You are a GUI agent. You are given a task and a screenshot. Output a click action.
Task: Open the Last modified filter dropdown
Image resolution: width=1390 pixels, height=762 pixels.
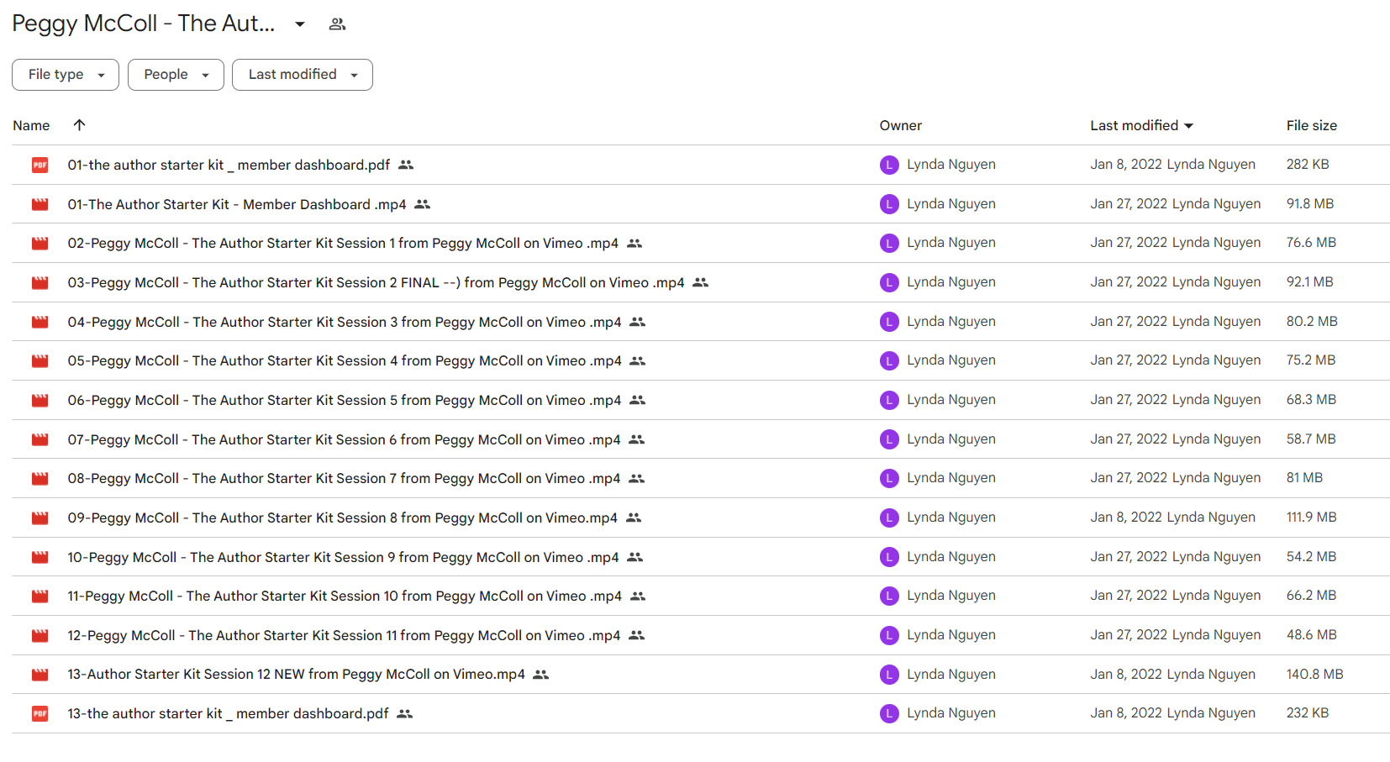click(x=303, y=75)
